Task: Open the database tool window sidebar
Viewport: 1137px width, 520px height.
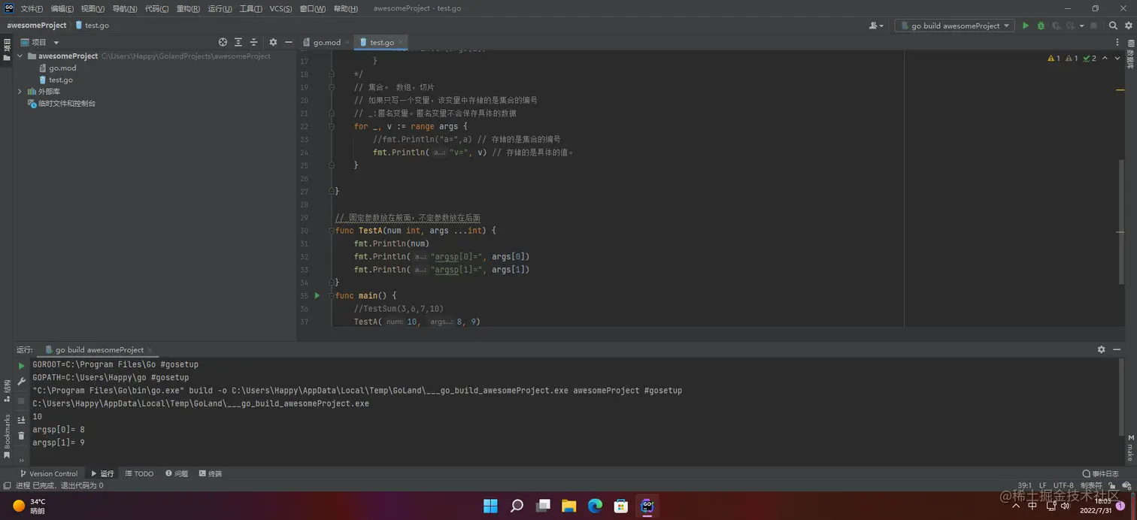Action: coord(1129,54)
